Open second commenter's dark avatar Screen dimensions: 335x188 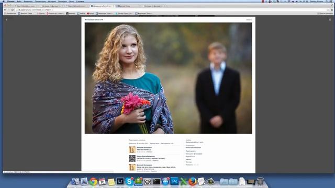point(132,158)
